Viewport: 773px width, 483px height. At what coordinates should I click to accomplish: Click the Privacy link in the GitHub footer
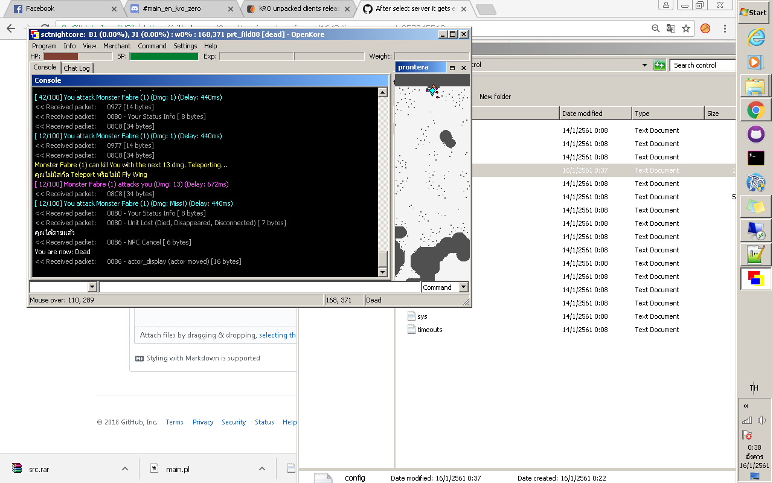coord(203,422)
